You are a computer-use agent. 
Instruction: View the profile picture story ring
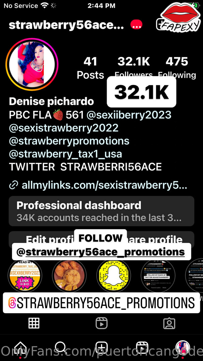[x=32, y=65]
